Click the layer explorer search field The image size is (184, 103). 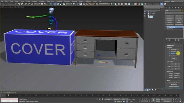pyautogui.click(x=152, y=9)
